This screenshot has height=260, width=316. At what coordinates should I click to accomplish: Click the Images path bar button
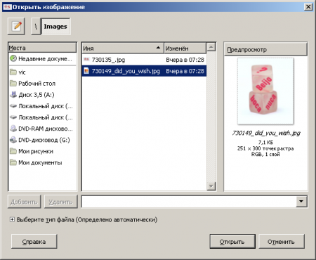pyautogui.click(x=55, y=27)
